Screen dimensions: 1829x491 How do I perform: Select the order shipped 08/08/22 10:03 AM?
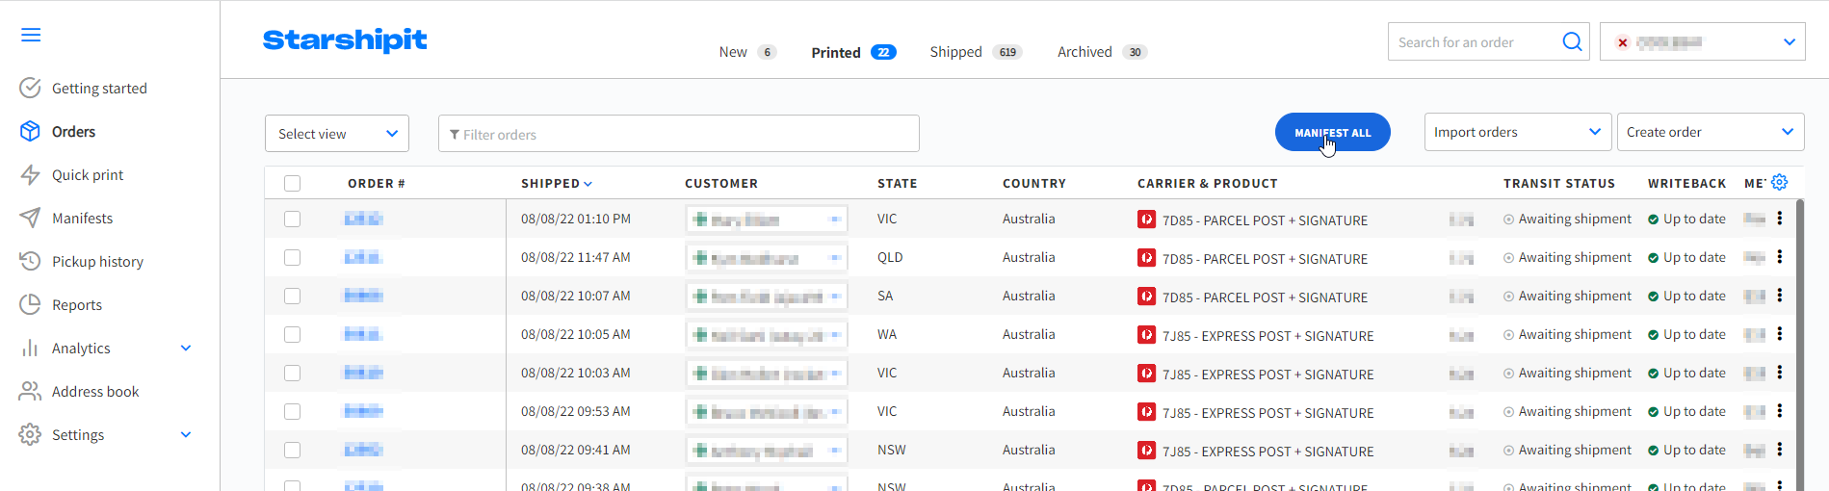(x=293, y=373)
